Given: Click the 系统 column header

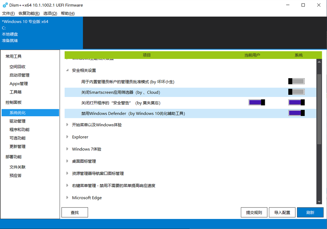Looking at the screenshot, I should click(299, 55).
